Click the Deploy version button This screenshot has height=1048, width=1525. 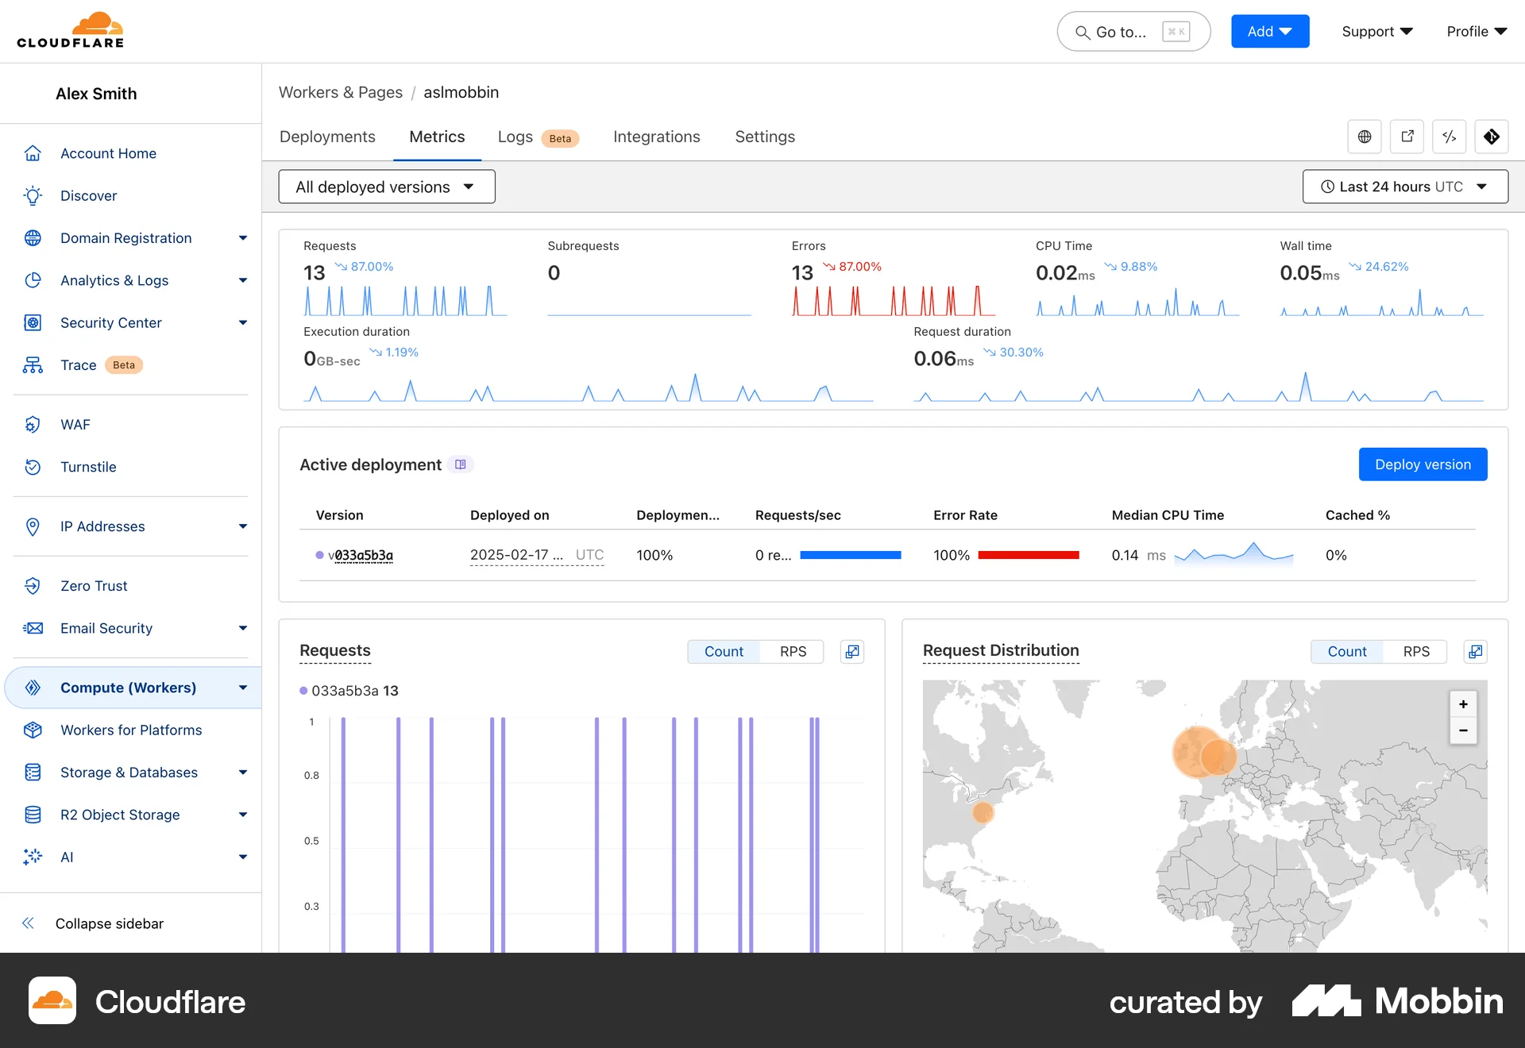pyautogui.click(x=1423, y=464)
